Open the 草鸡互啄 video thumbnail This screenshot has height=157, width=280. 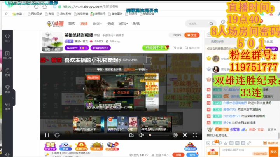click(x=156, y=124)
